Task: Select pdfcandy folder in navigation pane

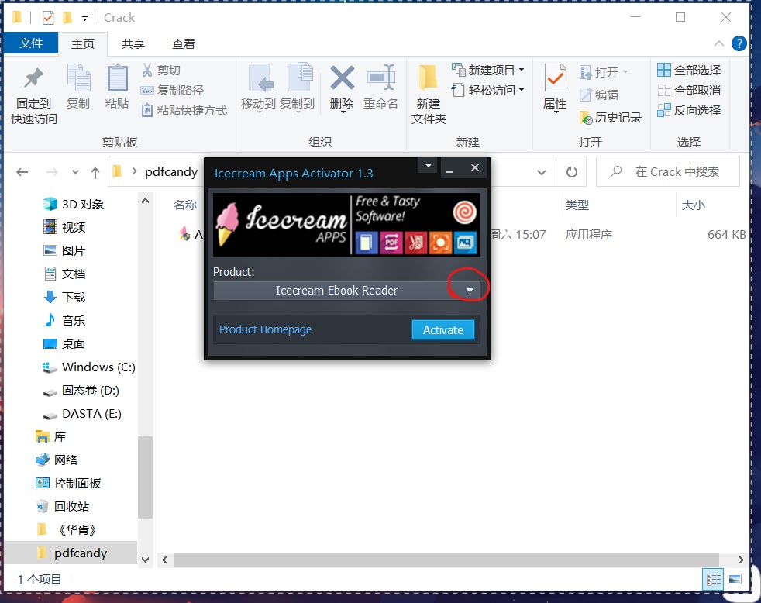Action: coord(71,553)
